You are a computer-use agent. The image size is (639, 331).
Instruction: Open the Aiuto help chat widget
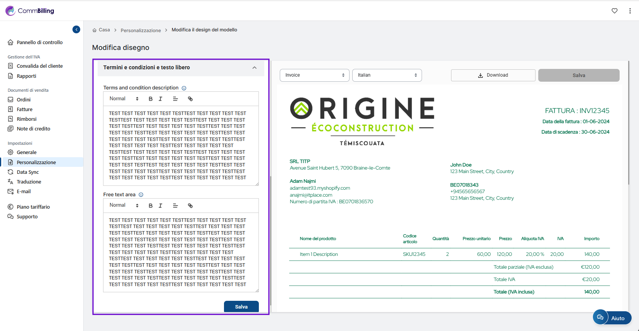[x=612, y=318]
